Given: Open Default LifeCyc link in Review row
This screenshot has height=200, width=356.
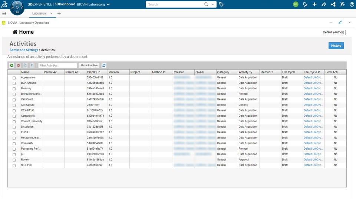Looking at the screenshot, I should 313,160.
